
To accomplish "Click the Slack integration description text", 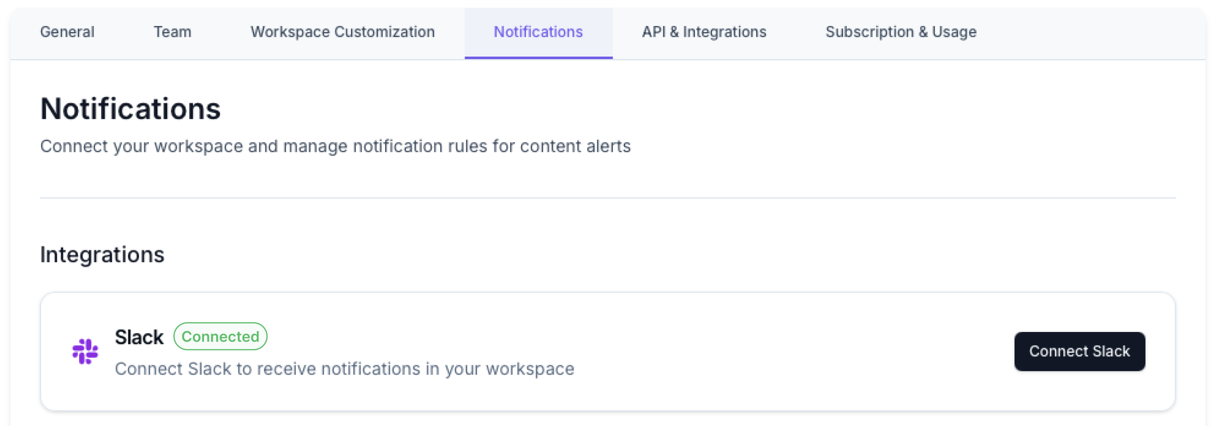I will [344, 368].
